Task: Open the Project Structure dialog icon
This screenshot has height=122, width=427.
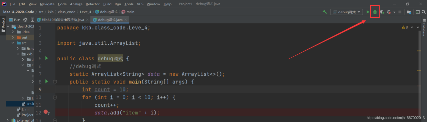Action: click(409, 12)
